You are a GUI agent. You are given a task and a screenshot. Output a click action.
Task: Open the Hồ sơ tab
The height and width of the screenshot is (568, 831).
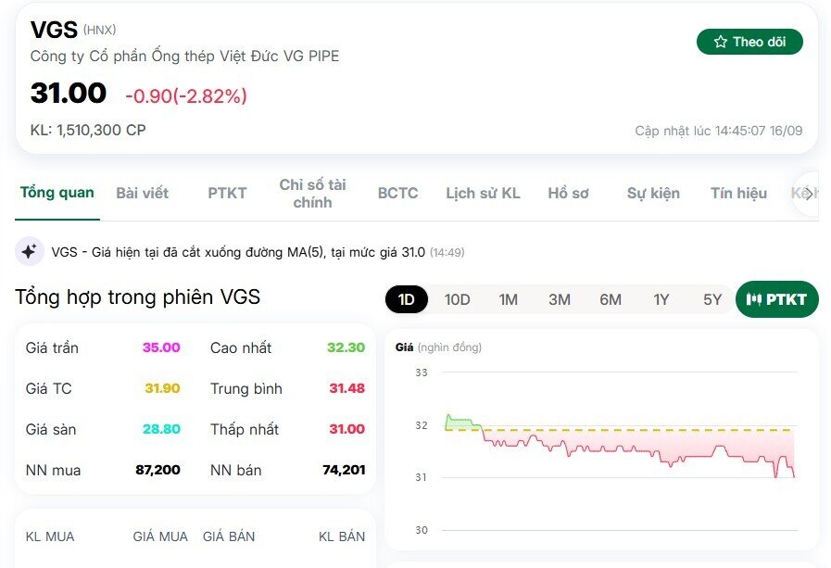coord(568,193)
